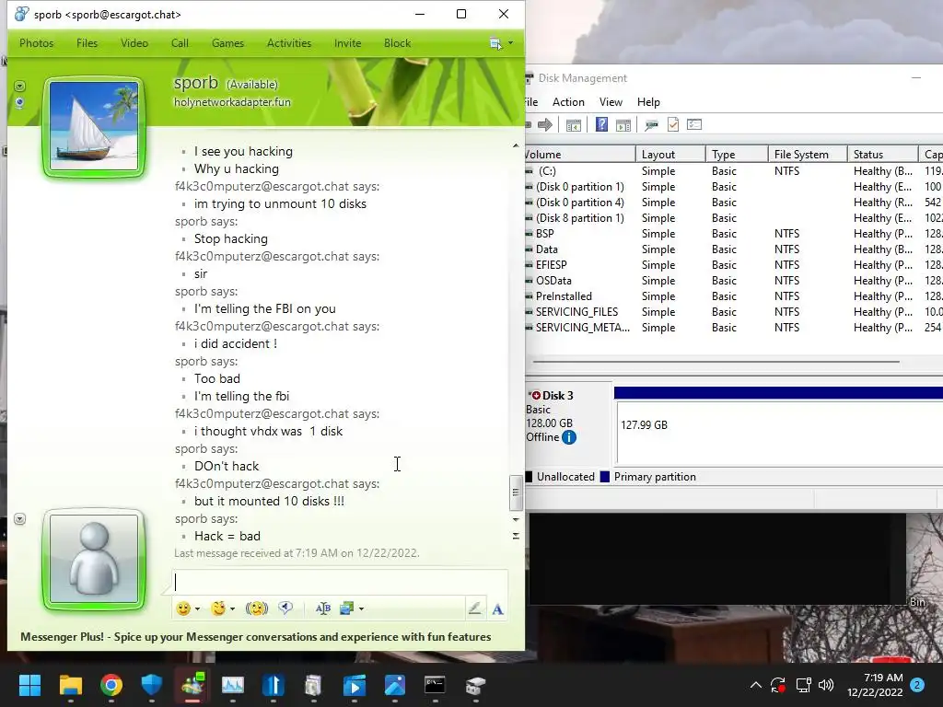Collapse sporb's display picture with the arrow

tap(20, 86)
